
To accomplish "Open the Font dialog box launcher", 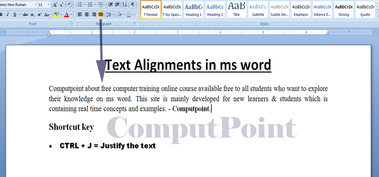I will (x=71, y=23).
